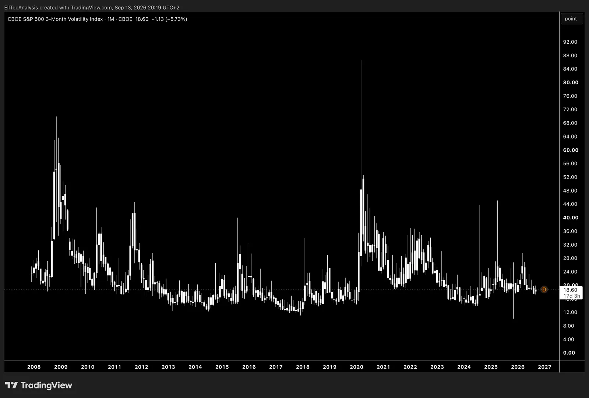The height and width of the screenshot is (398, 589).
Task: Click the 40.00 price scale label
Action: pos(571,218)
